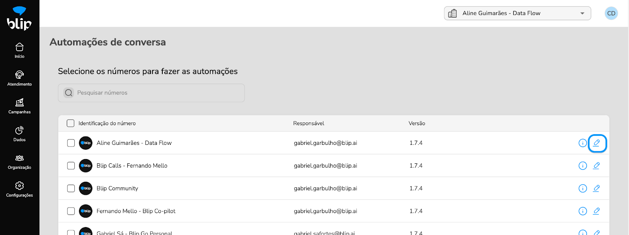The image size is (629, 235).
Task: Click Responsável column header
Action: tap(309, 124)
